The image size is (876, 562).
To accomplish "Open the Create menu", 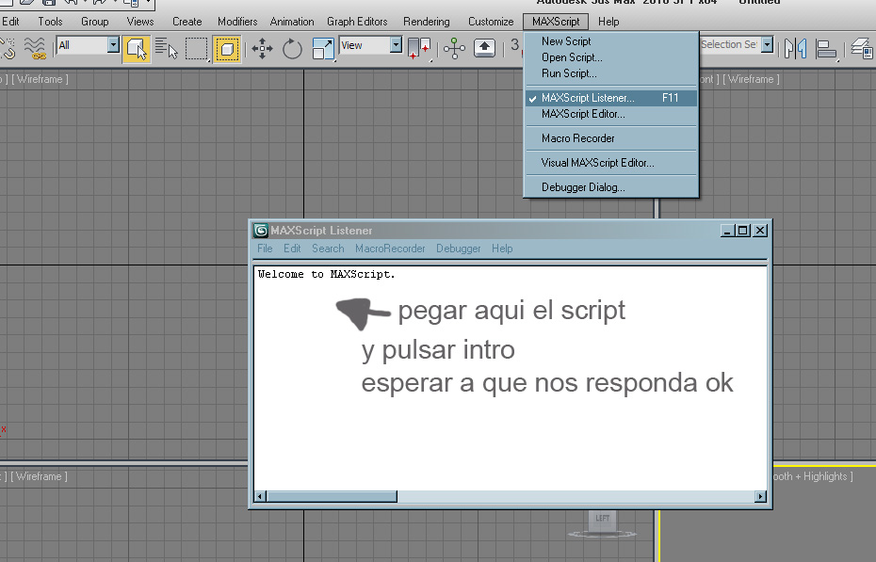I will click(187, 22).
